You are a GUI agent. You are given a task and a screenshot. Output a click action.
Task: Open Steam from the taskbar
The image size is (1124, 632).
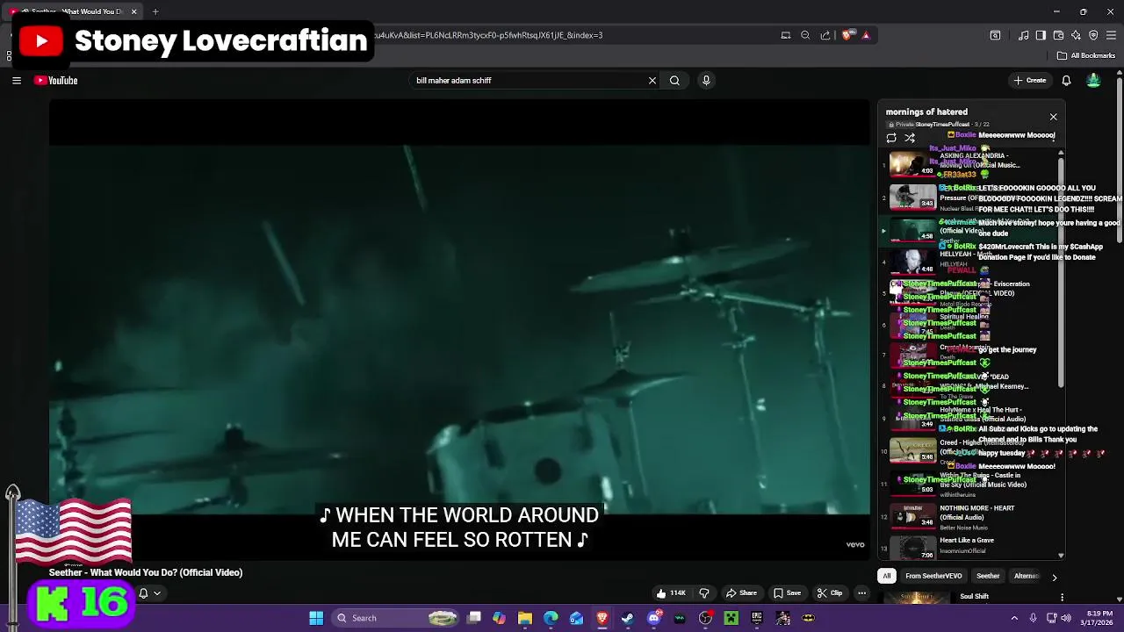click(628, 618)
